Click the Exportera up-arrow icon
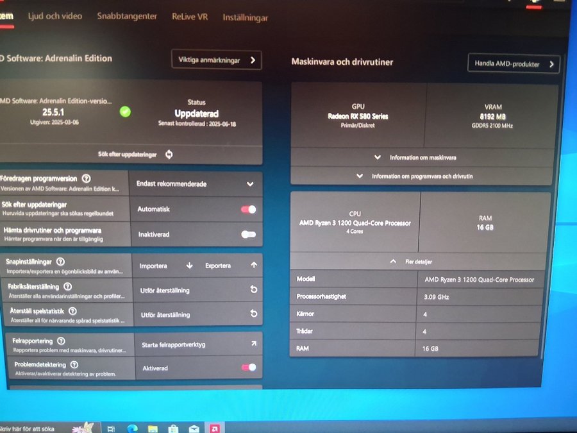 coord(254,265)
